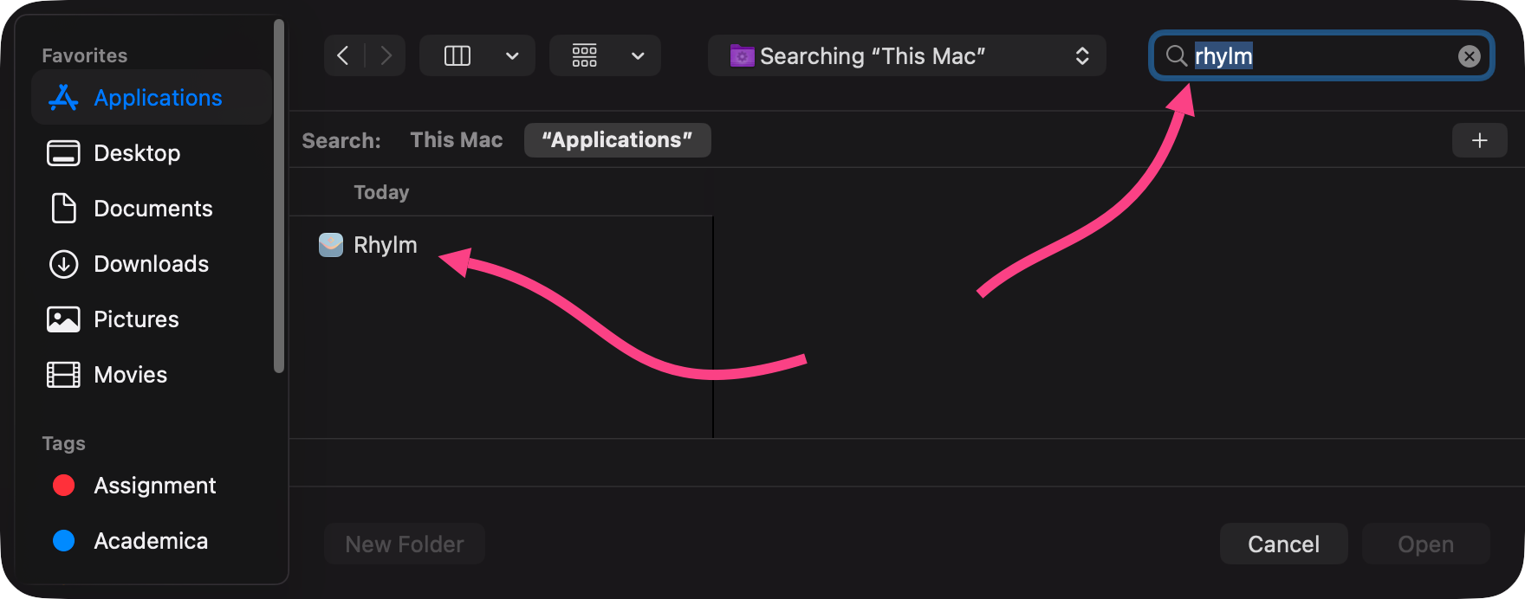Select the "Applications" search scope

point(617,140)
